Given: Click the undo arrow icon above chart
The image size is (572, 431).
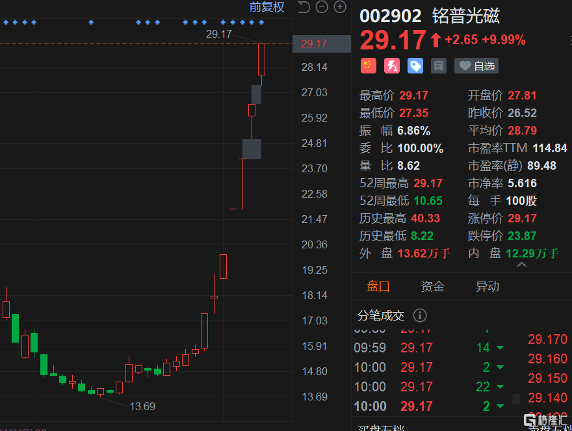Looking at the screenshot, I should (x=304, y=7).
